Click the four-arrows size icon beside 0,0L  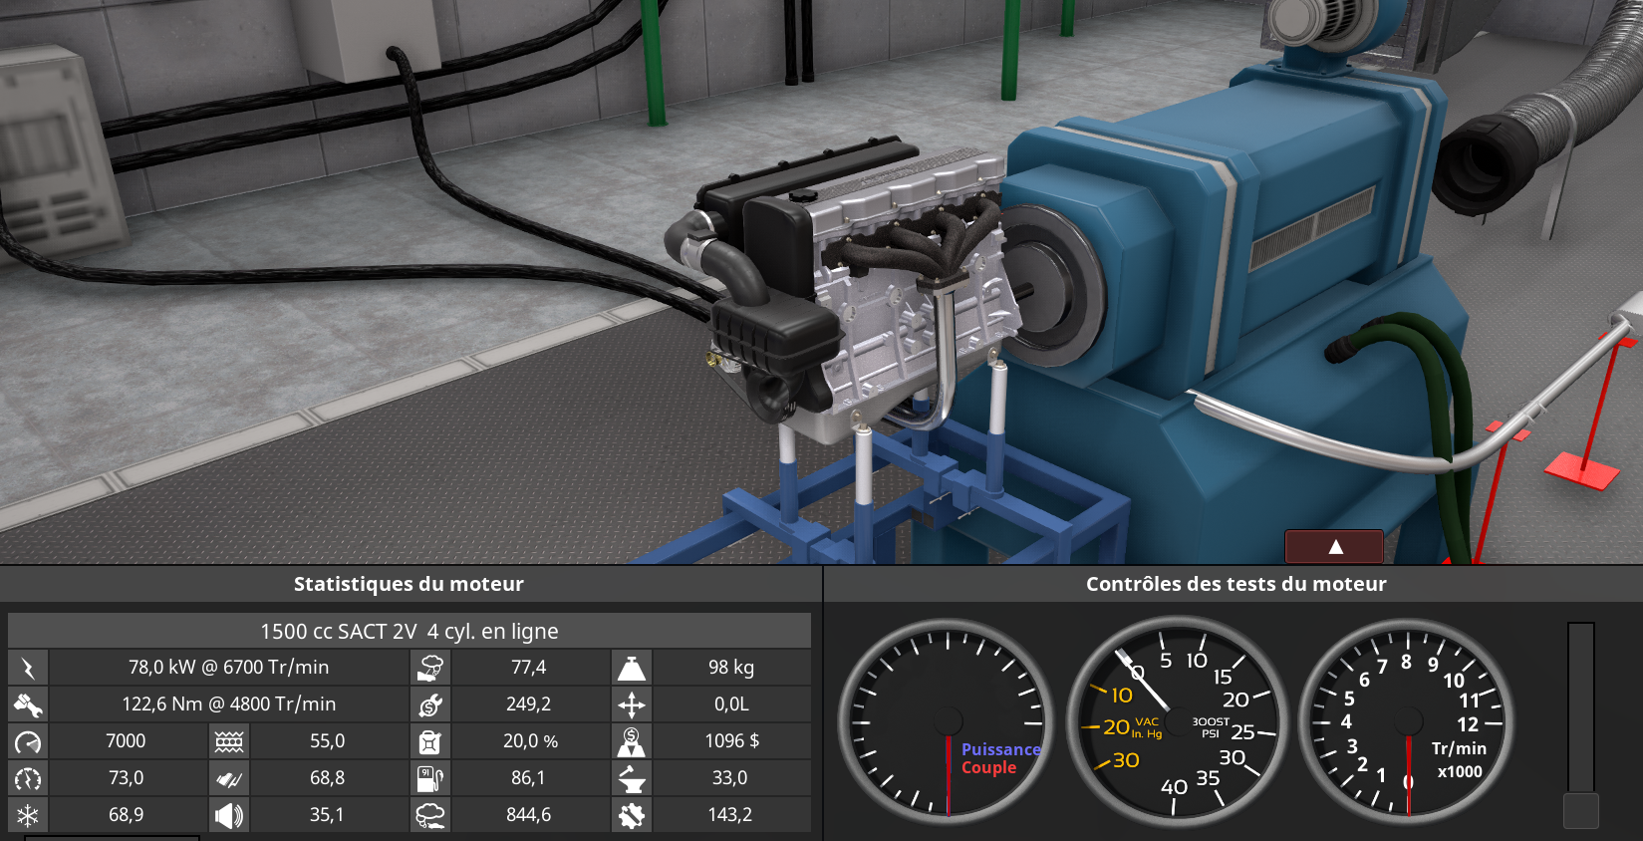[632, 704]
